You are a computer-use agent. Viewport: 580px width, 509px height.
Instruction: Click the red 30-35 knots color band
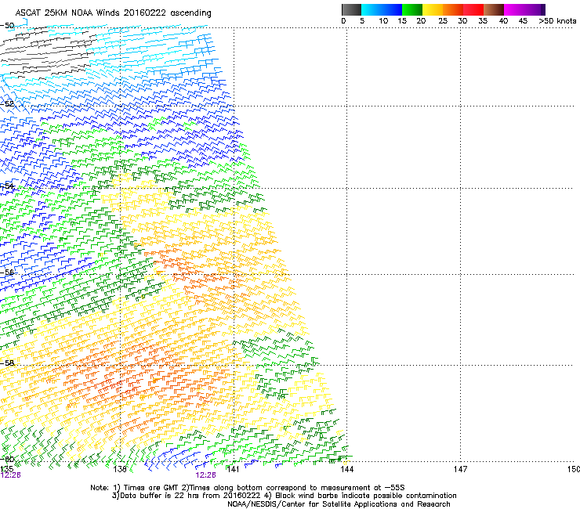473,9
